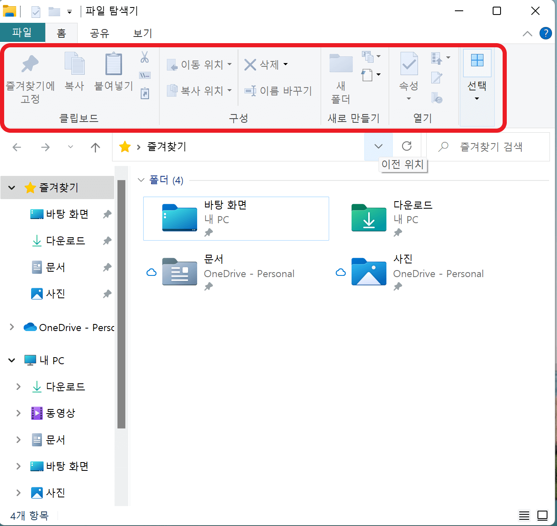Viewport: 557px width, 526px height.
Task: Open the 삭제 dropdown arrow
Action: [285, 65]
